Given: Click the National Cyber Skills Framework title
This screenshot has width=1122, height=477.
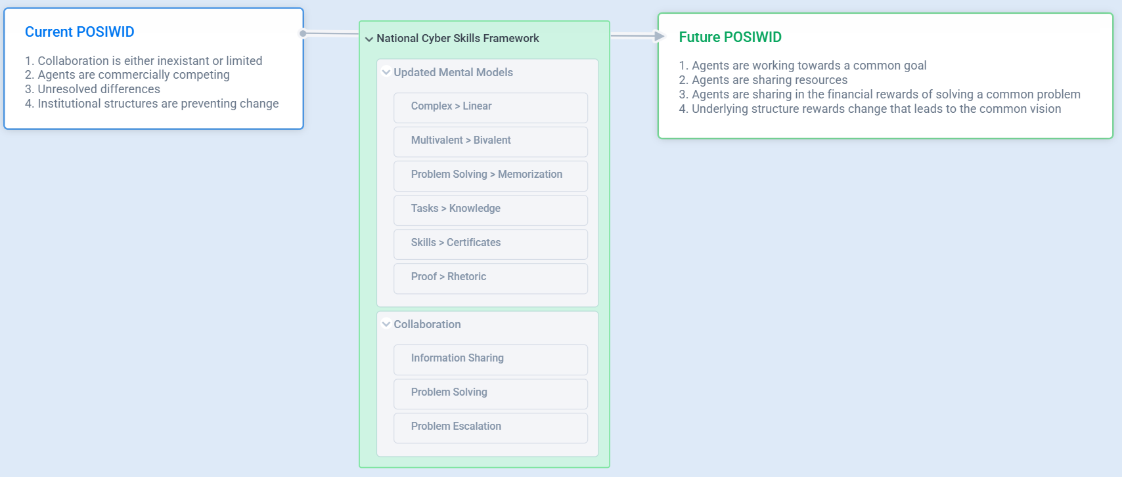Looking at the screenshot, I should point(458,39).
